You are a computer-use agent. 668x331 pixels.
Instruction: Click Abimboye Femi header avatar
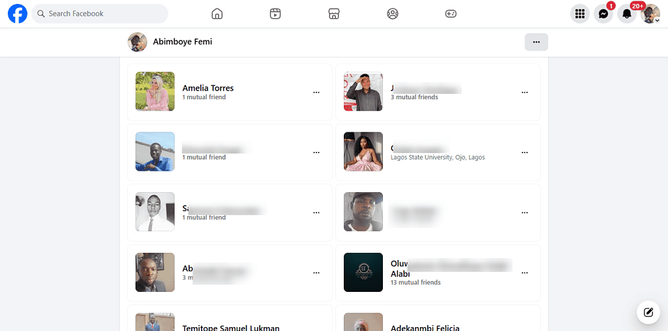coord(137,42)
